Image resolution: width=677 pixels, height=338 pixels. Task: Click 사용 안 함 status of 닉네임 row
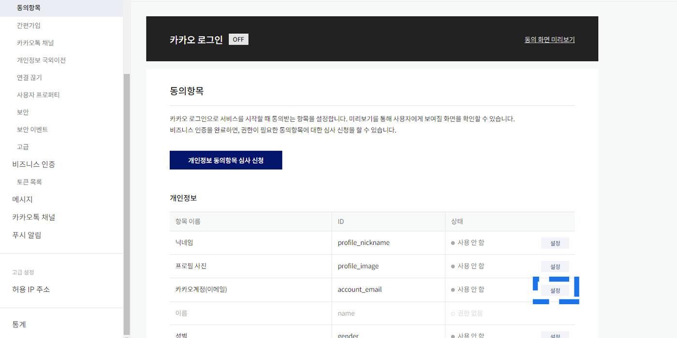click(468, 242)
